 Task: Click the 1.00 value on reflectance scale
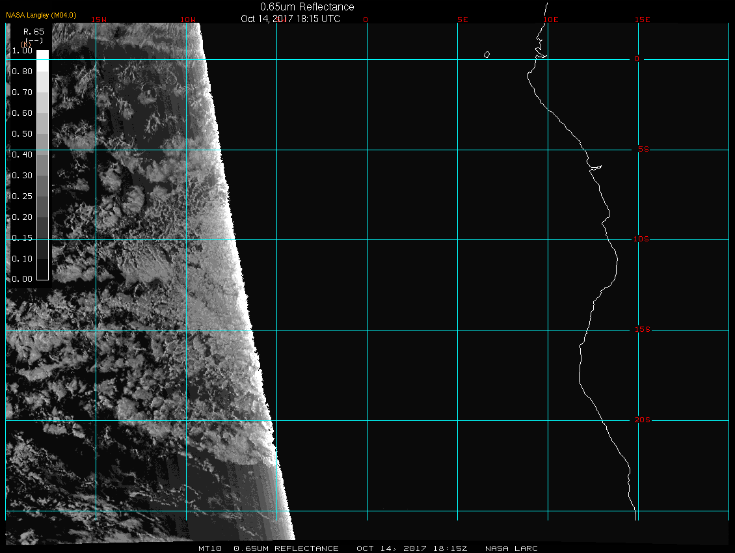pyautogui.click(x=22, y=51)
